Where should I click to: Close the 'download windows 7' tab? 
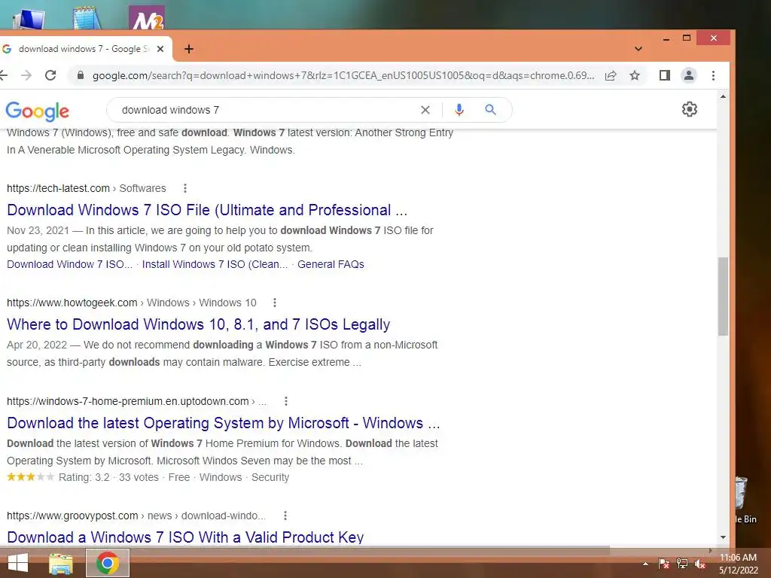(160, 49)
